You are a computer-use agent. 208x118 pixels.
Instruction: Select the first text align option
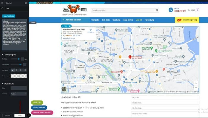click(12, 70)
